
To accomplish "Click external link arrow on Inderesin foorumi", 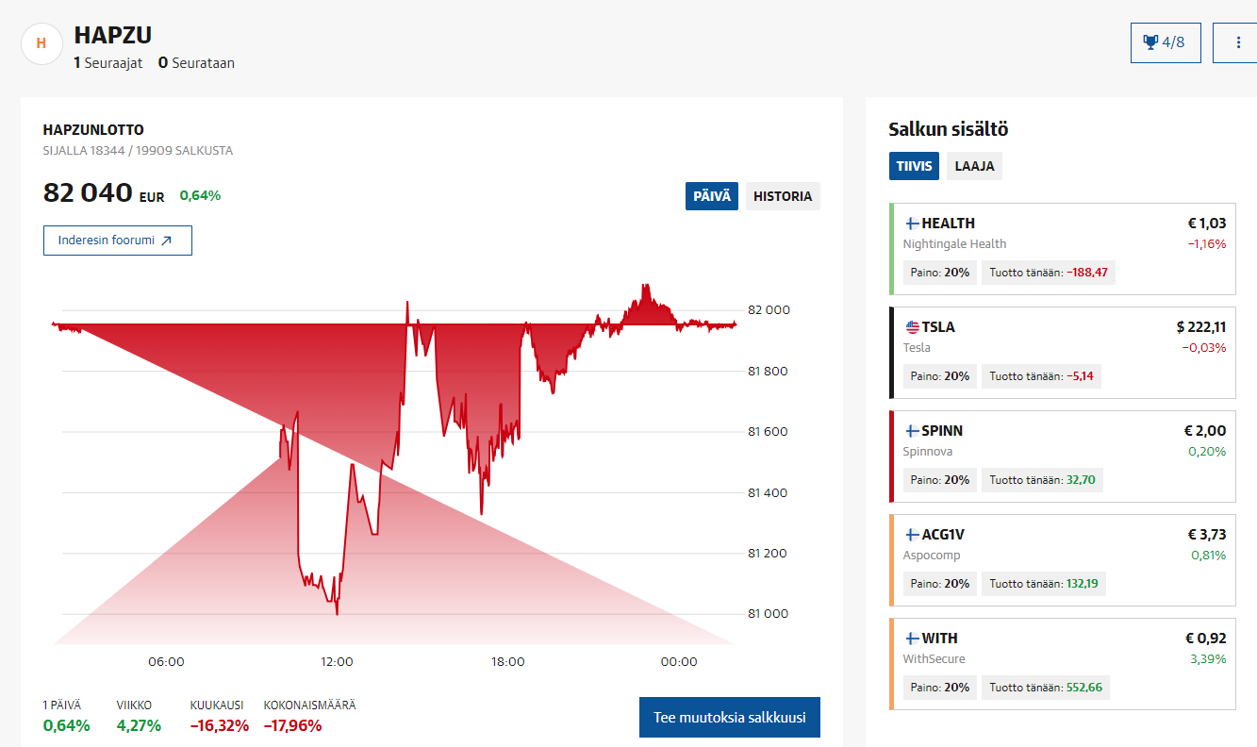I will tap(166, 241).
